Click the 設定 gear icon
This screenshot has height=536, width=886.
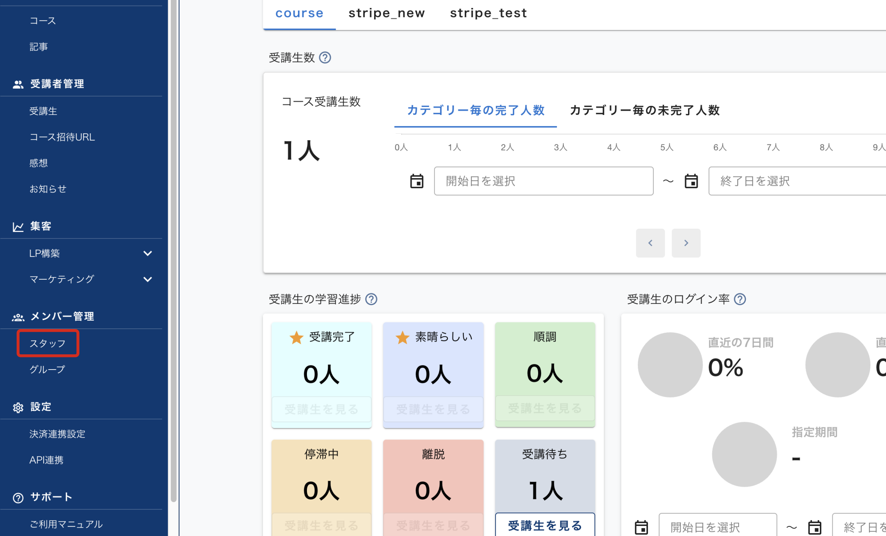click(x=18, y=407)
